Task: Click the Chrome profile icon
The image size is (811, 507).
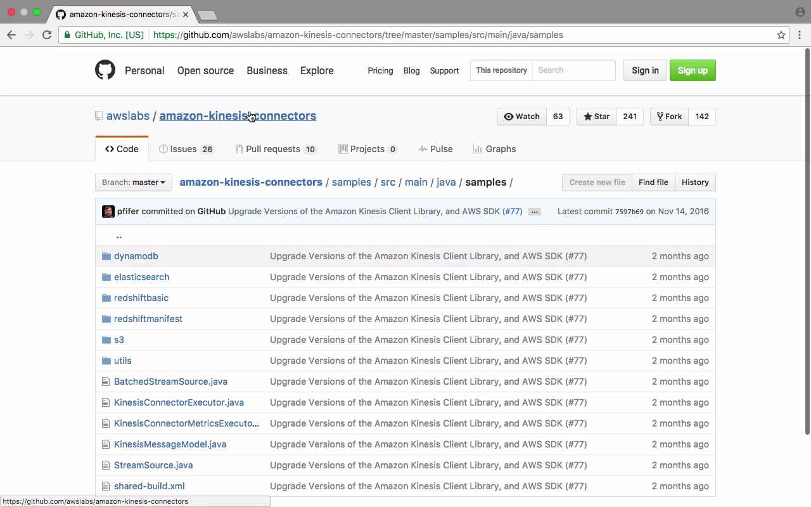Action: coord(800,12)
